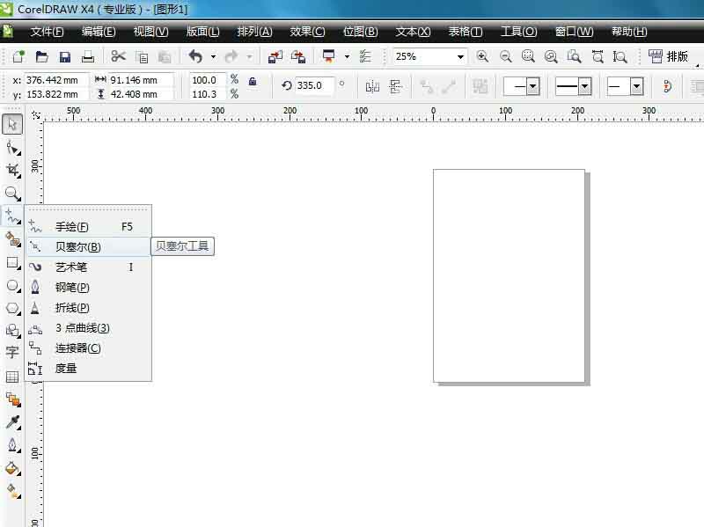Select the Shape tool in toolbox

point(12,148)
